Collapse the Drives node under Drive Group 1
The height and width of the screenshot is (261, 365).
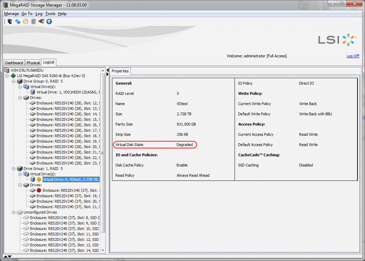tap(20, 185)
